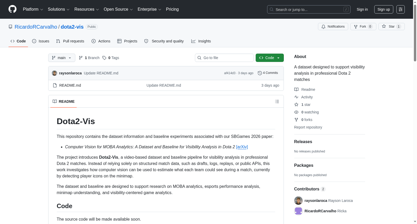View the 1 Branch link

click(89, 58)
